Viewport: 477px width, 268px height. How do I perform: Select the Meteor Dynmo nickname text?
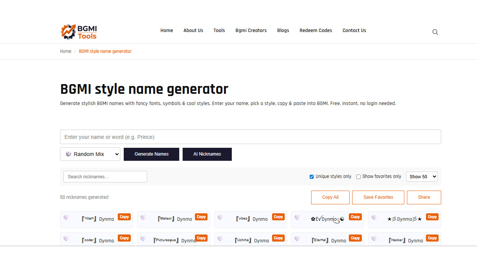pyautogui.click(x=175, y=219)
